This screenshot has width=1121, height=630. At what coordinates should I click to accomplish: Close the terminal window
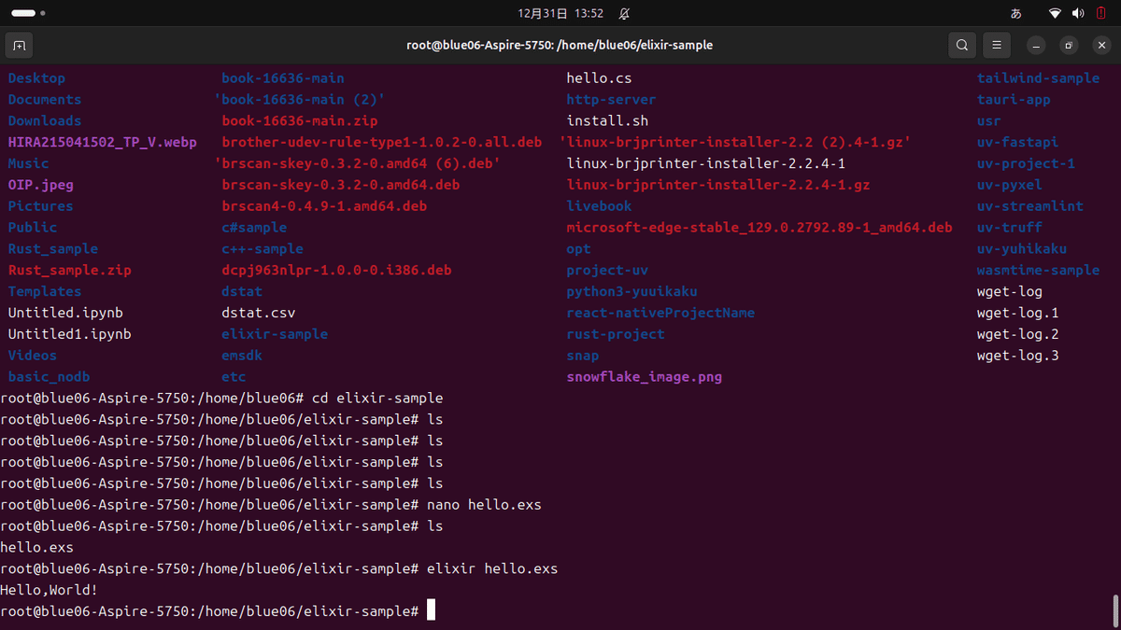pos(1100,45)
